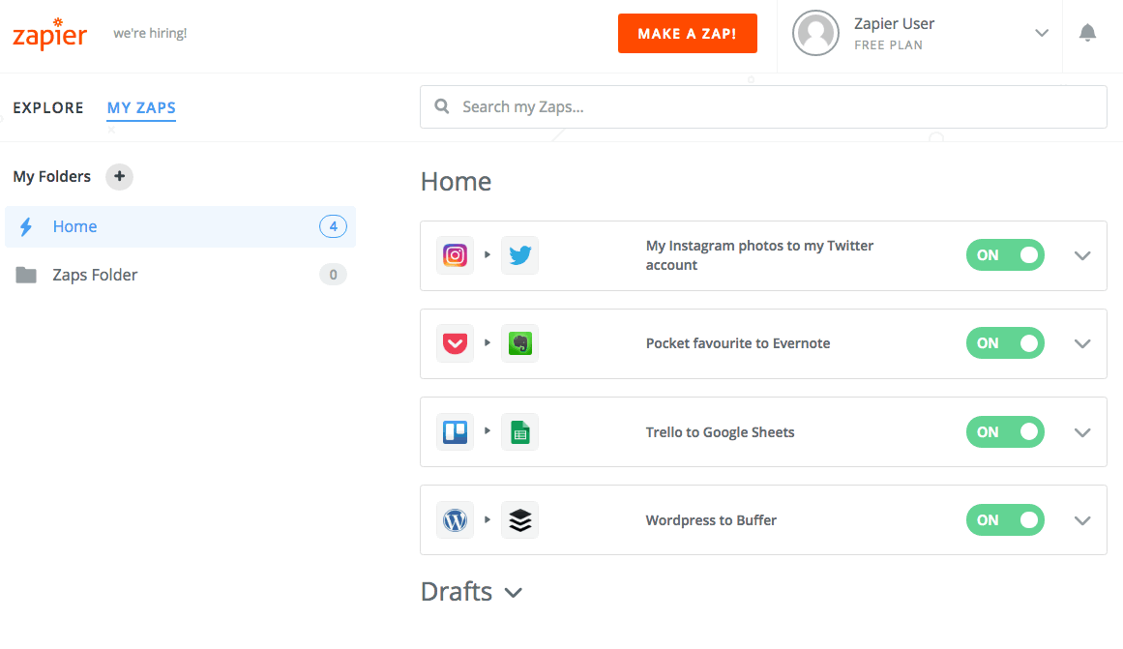Click the Google Sheets icon
This screenshot has width=1123, height=649.
pyautogui.click(x=520, y=432)
